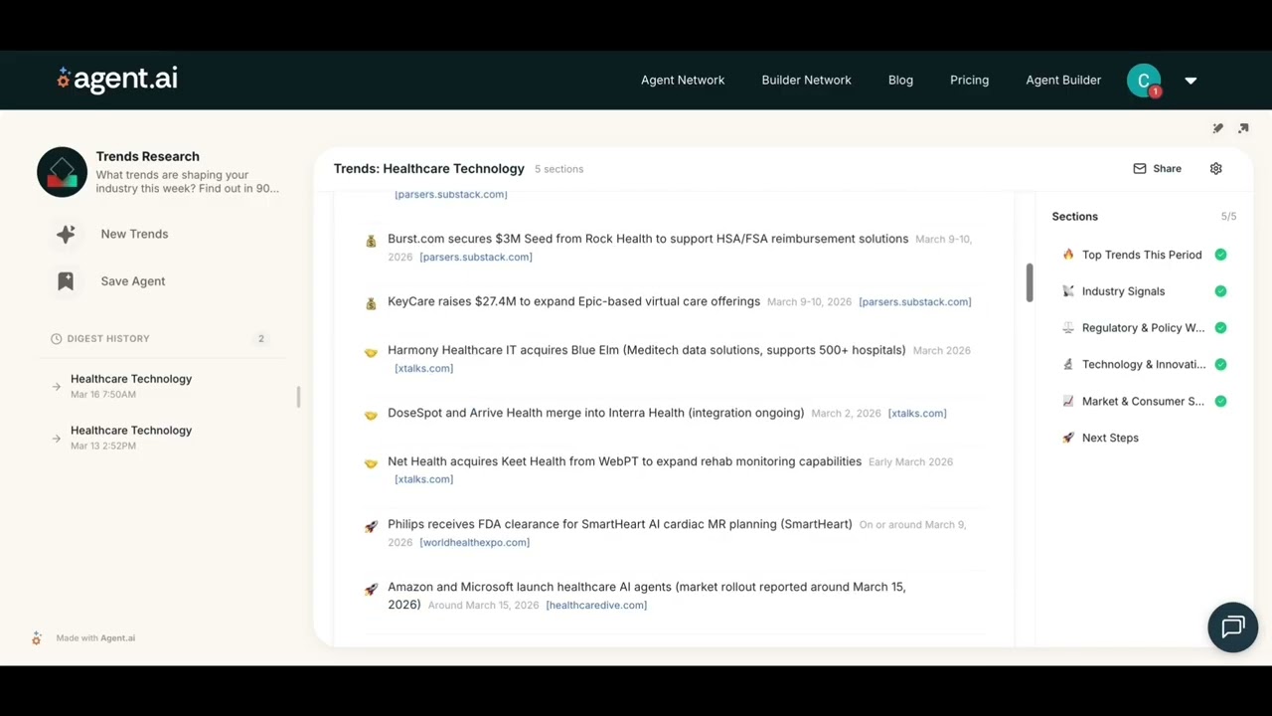The width and height of the screenshot is (1272, 716).
Task: Click the report content scrollbar
Action: [1030, 282]
